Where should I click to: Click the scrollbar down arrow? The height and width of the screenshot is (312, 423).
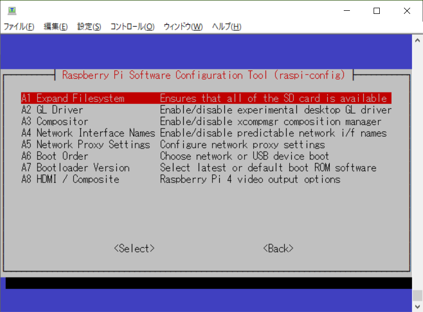click(x=417, y=307)
